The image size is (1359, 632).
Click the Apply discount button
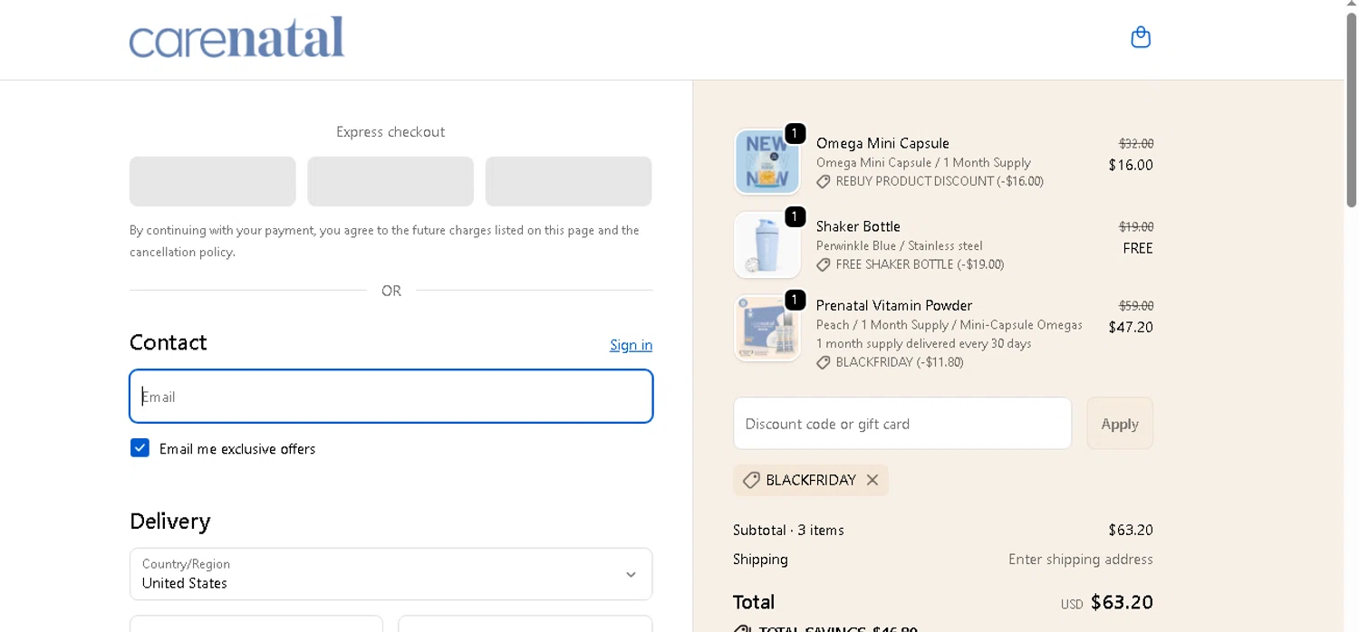[x=1120, y=424]
